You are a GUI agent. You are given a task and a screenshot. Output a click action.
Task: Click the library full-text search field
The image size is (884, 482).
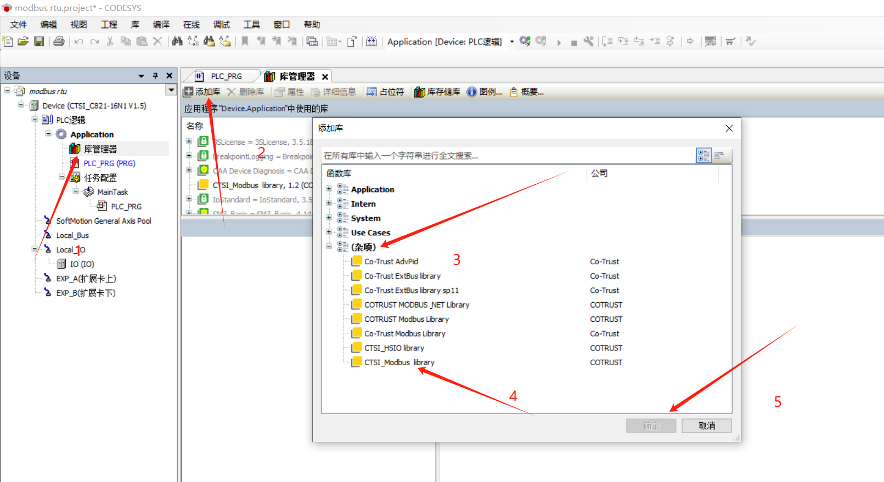(508, 156)
